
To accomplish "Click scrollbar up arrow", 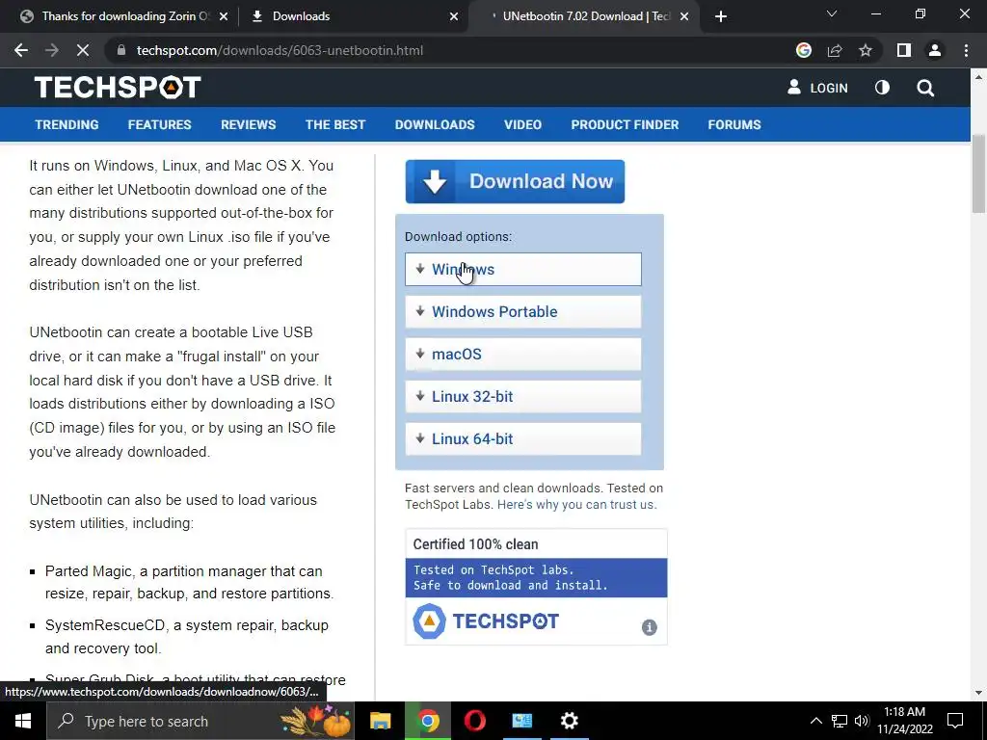I will click(978, 77).
